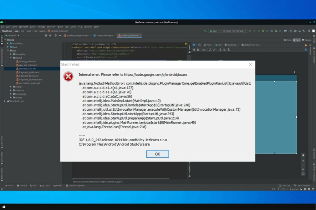Click the layout view options eye icon

pos(194,50)
